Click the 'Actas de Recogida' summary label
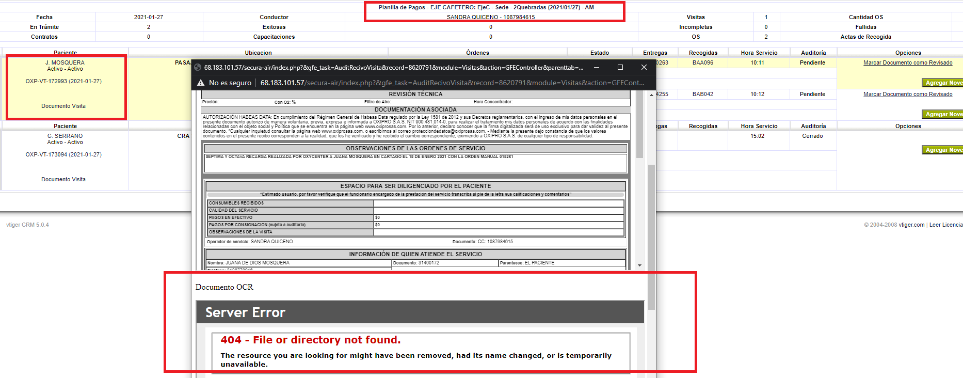Image resolution: width=963 pixels, height=378 pixels. pos(865,37)
